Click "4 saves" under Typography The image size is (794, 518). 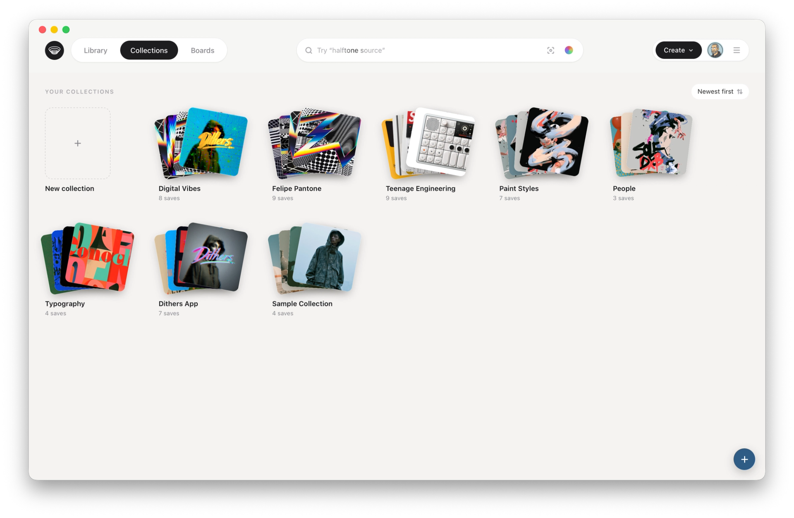click(55, 313)
